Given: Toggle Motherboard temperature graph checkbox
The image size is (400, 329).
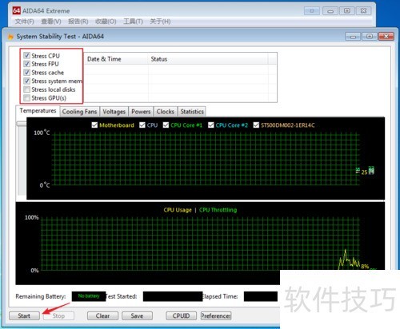Looking at the screenshot, I should [94, 125].
